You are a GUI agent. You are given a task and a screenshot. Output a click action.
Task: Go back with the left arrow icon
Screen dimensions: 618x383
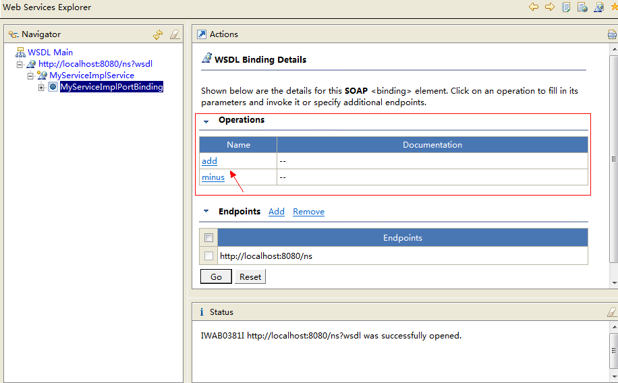click(534, 7)
